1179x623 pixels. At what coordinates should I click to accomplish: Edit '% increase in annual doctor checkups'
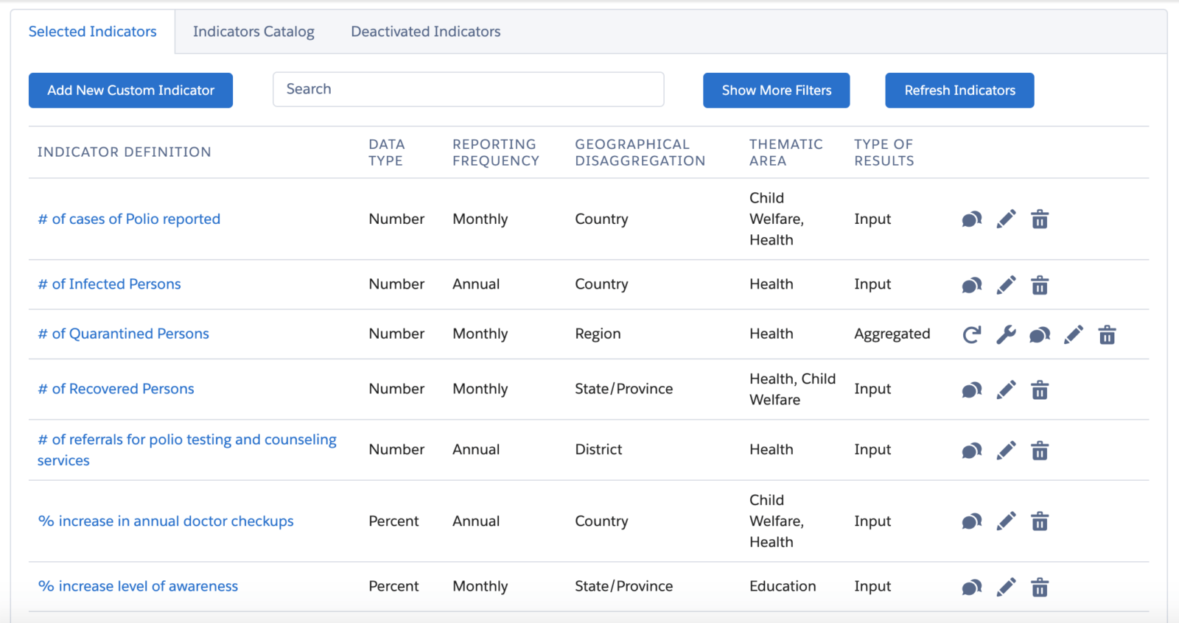[x=1006, y=521]
